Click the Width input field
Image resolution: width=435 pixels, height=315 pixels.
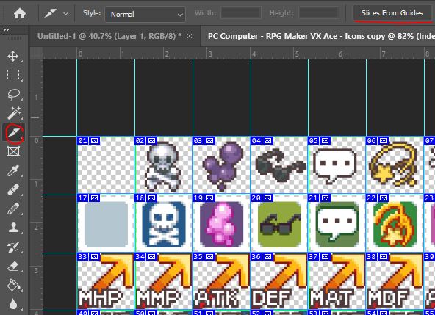[x=241, y=13]
